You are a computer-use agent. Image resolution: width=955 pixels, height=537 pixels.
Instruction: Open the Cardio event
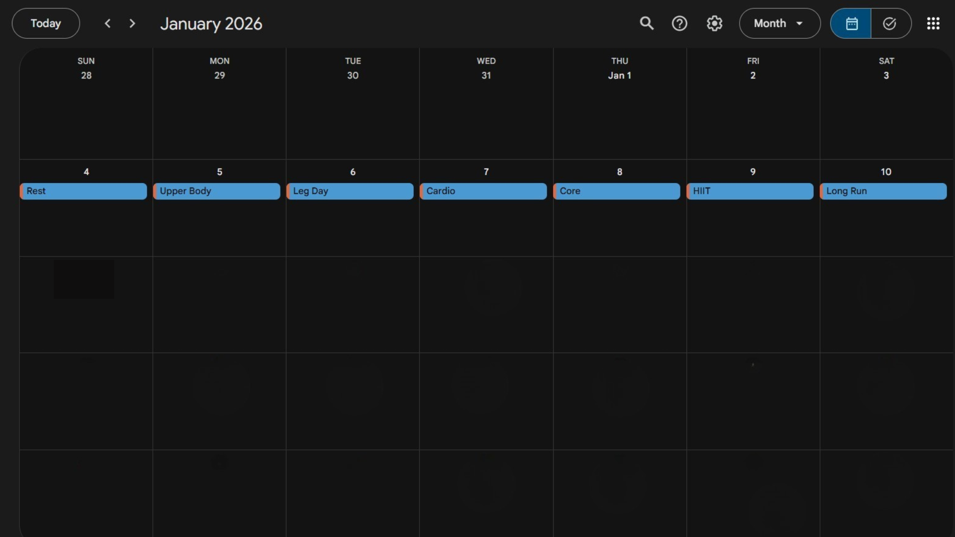pos(483,191)
